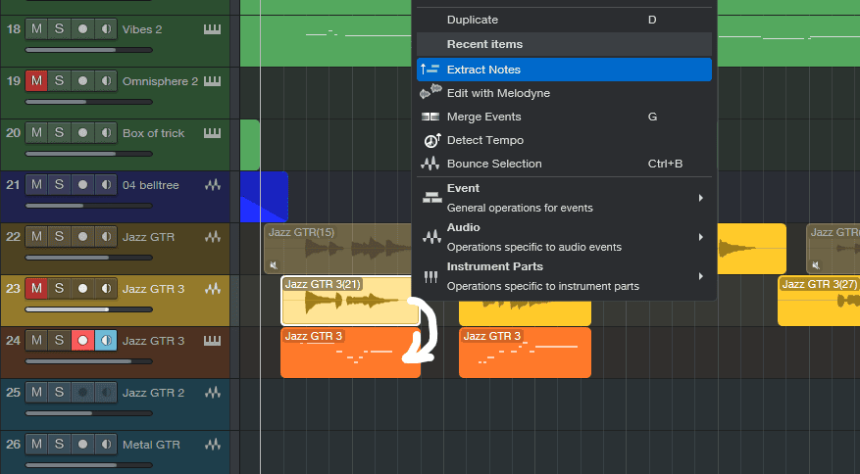Click keyboard instrument icon on Vibes 2 track
Screen dimensions: 860x474
(212, 29)
